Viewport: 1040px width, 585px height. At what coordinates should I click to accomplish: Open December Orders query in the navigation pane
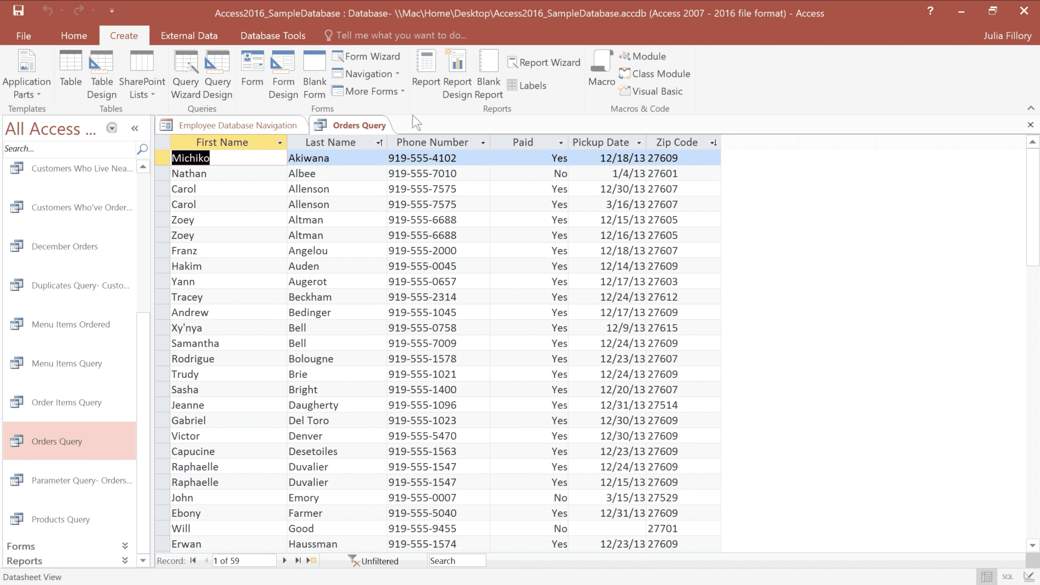point(65,247)
